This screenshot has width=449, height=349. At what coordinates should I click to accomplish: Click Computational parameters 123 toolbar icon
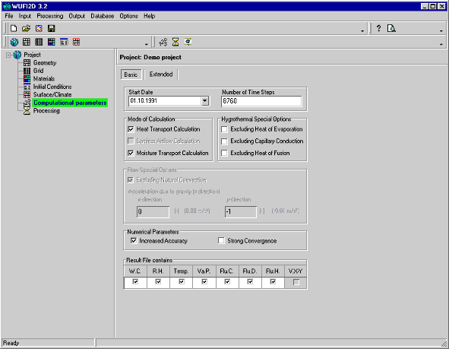pyautogui.click(x=163, y=42)
